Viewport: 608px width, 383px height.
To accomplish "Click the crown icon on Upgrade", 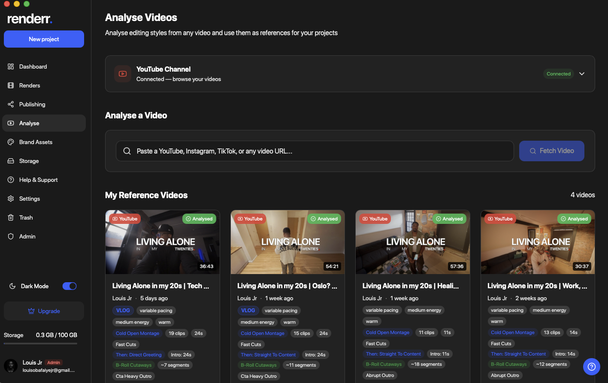I will point(31,311).
